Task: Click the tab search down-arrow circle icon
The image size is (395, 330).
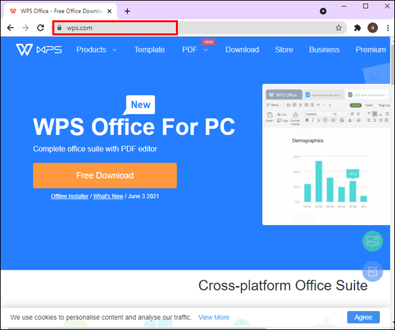Action: [x=323, y=11]
